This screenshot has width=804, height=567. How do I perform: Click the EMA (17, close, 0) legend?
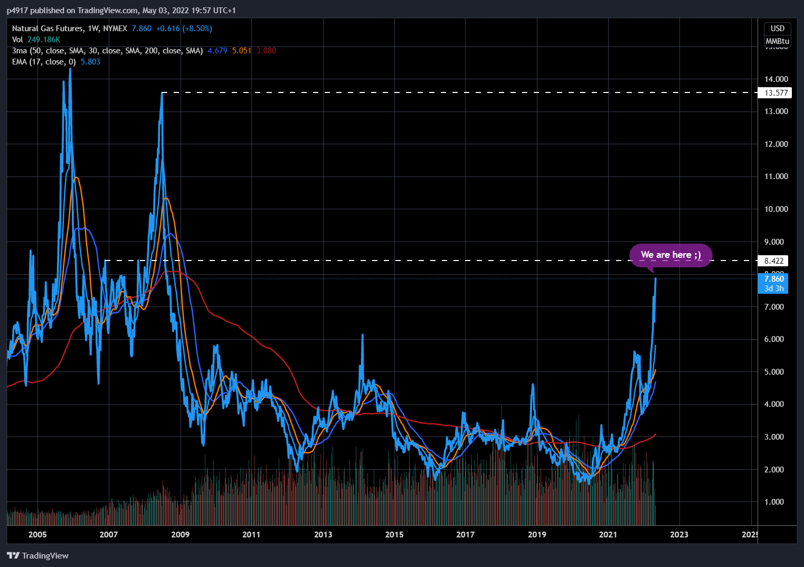[44, 62]
